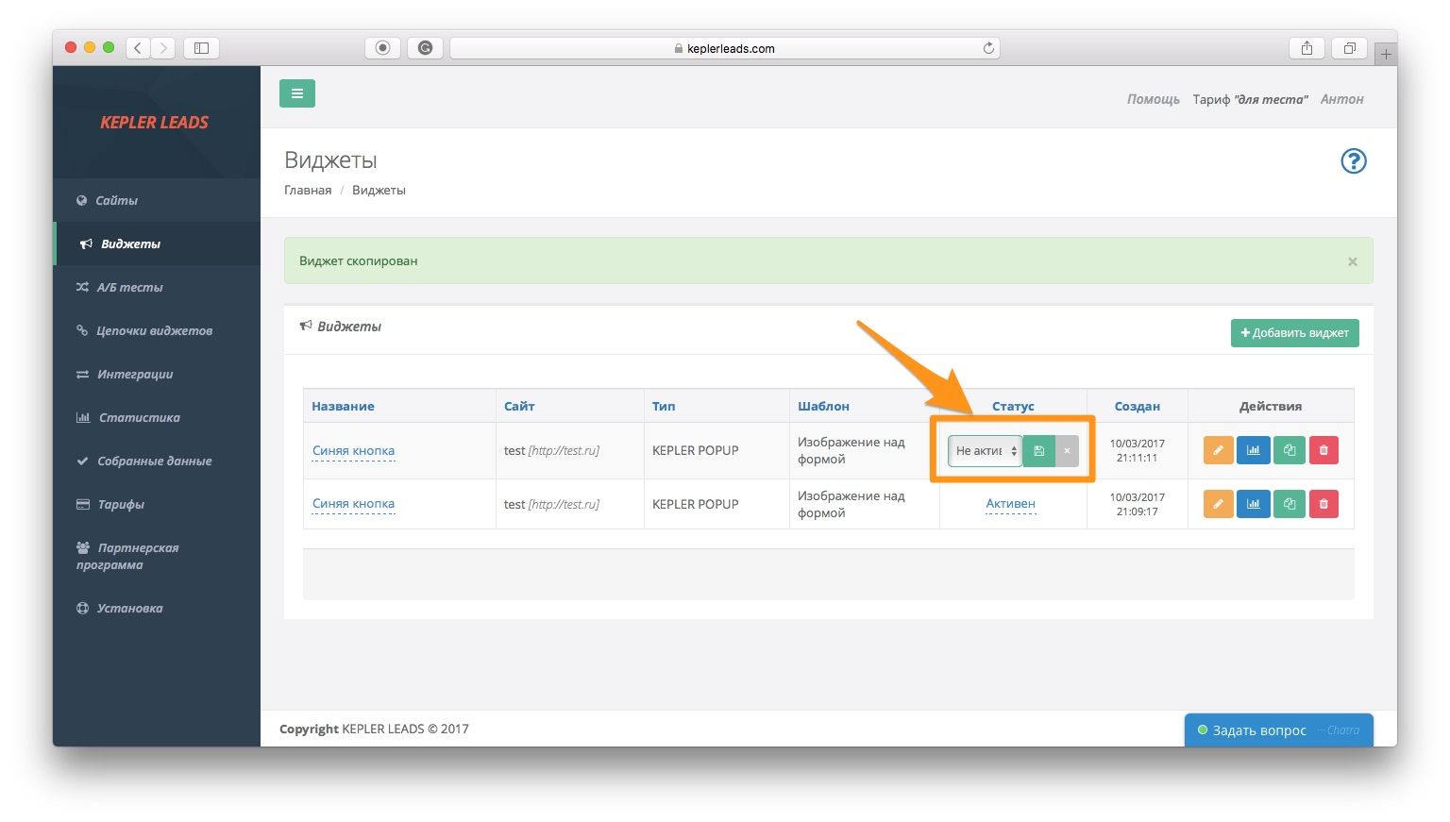Open 'Интеграции' in the sidebar

[x=157, y=374]
